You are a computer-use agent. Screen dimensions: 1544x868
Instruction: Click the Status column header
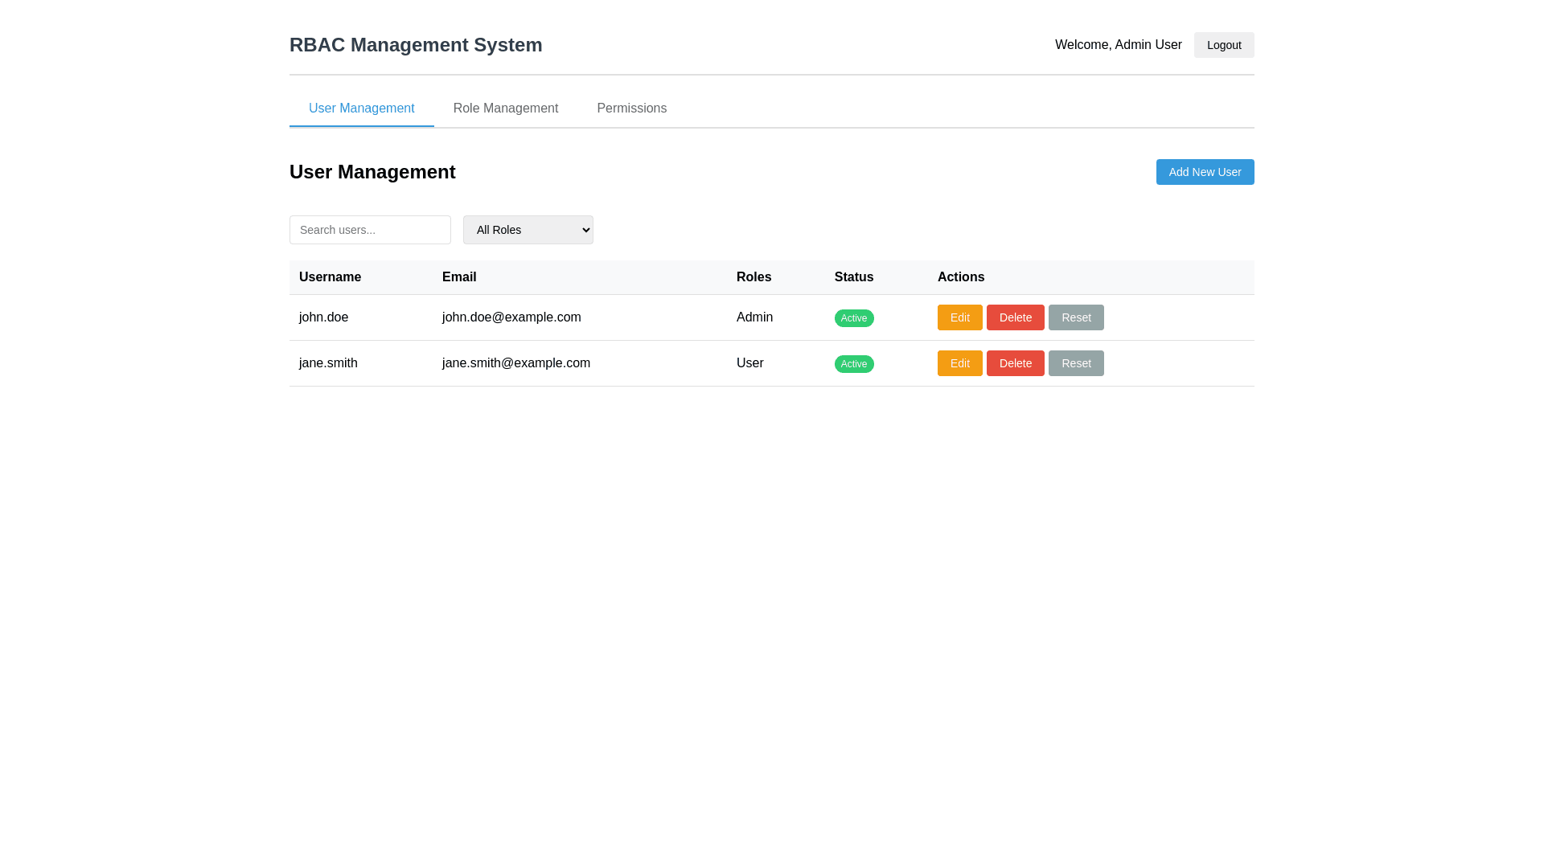[x=853, y=277]
